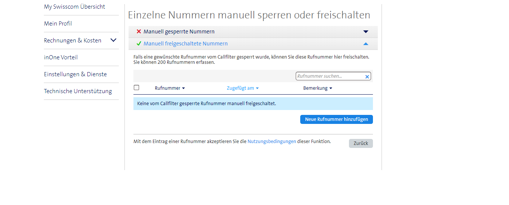The image size is (509, 205).
Task: Clear the Rufnummer search field with X
Action: (x=367, y=77)
